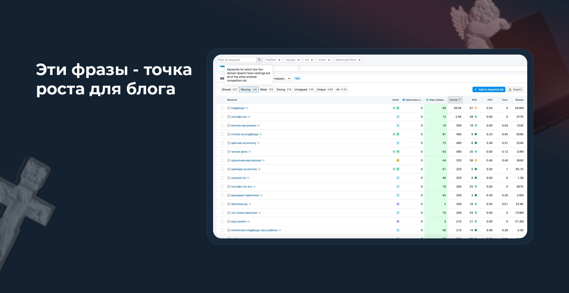Switch to the Untapped keywords tab
This screenshot has width=569, height=293.
click(303, 89)
